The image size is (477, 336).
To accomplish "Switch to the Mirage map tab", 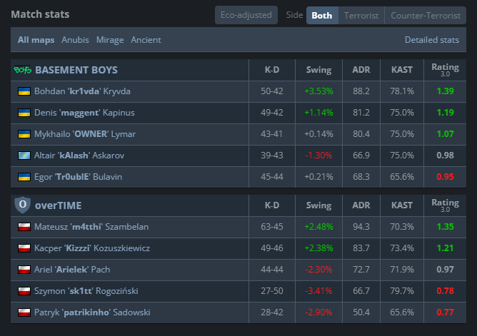I will click(x=110, y=40).
